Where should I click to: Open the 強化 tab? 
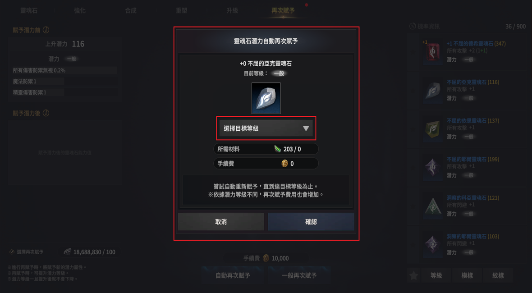[80, 10]
